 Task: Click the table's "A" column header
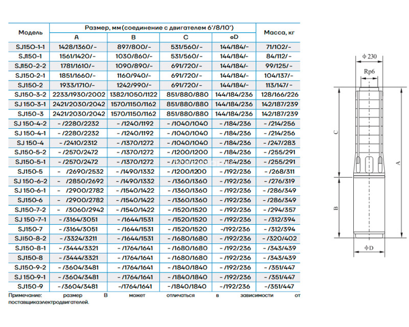point(76,37)
